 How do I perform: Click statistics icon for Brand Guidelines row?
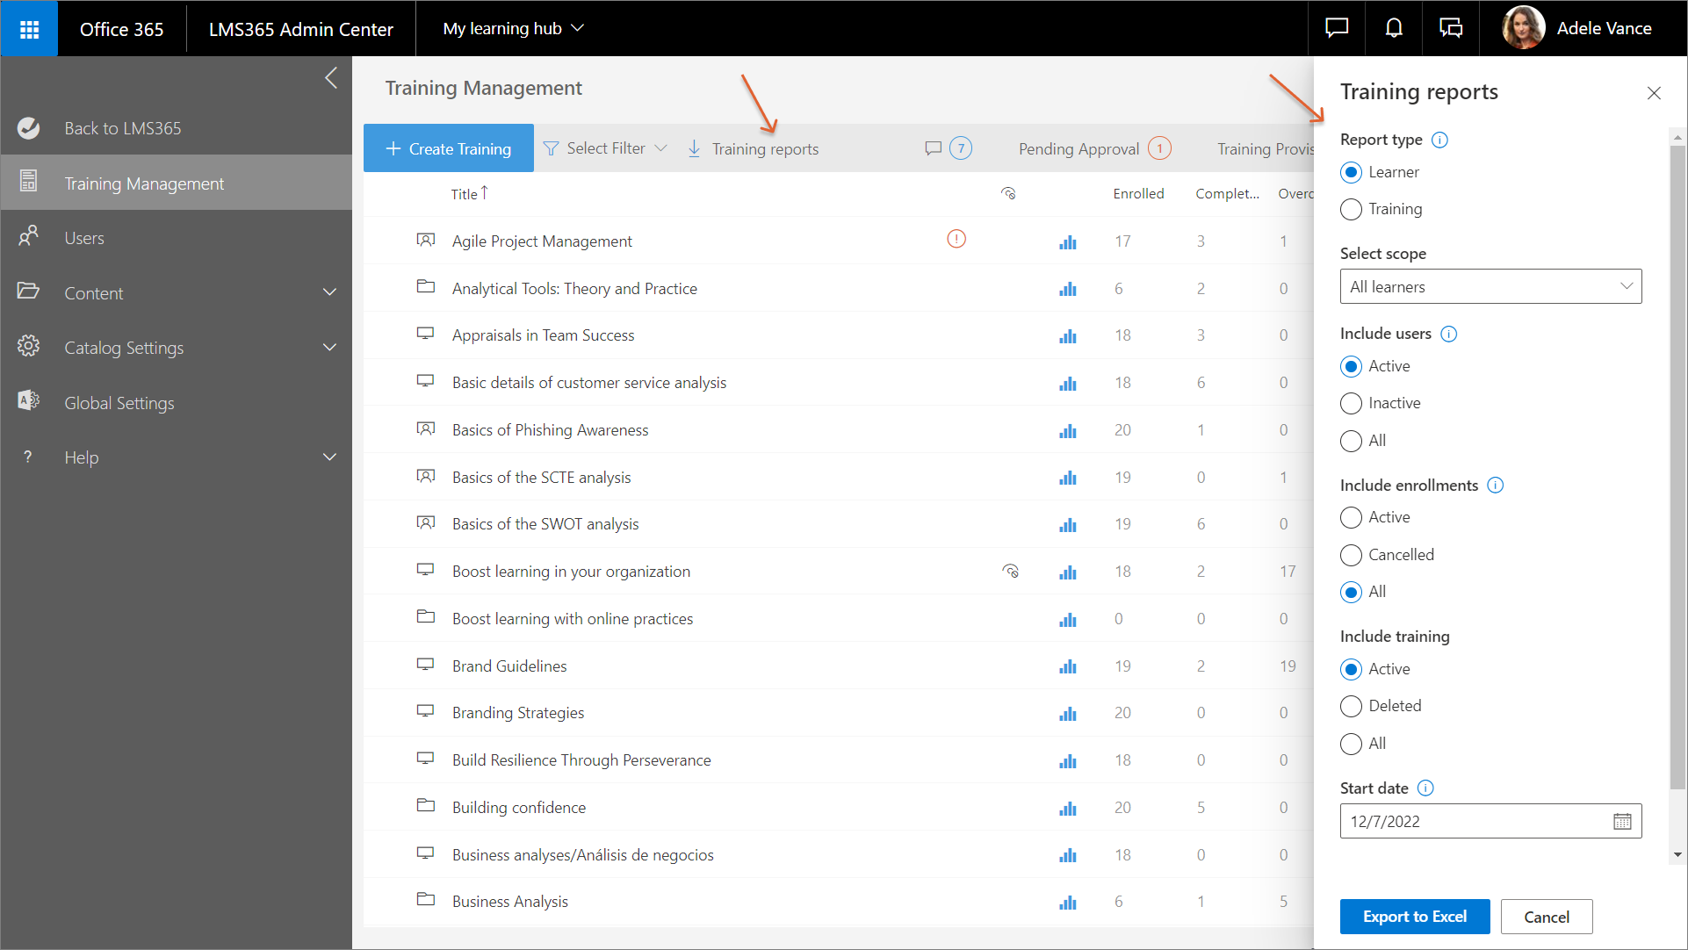click(x=1067, y=667)
